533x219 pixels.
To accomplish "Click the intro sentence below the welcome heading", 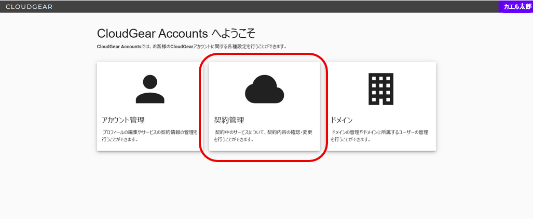I will pyautogui.click(x=192, y=47).
